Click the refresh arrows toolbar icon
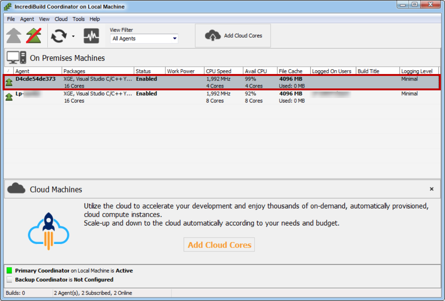Viewport: 445px width, 301px height. (x=59, y=36)
